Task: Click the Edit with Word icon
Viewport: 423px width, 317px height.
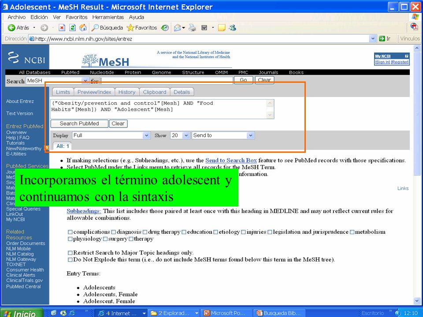Action: point(204,27)
